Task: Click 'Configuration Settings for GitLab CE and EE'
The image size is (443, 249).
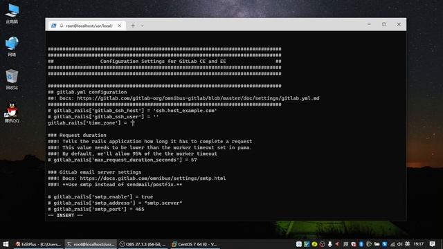Action: tap(163, 62)
